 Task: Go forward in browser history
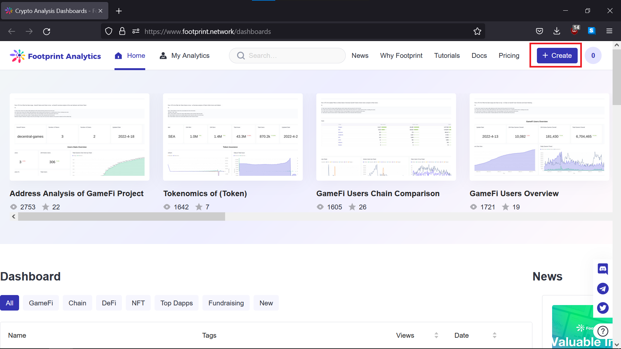click(x=29, y=31)
